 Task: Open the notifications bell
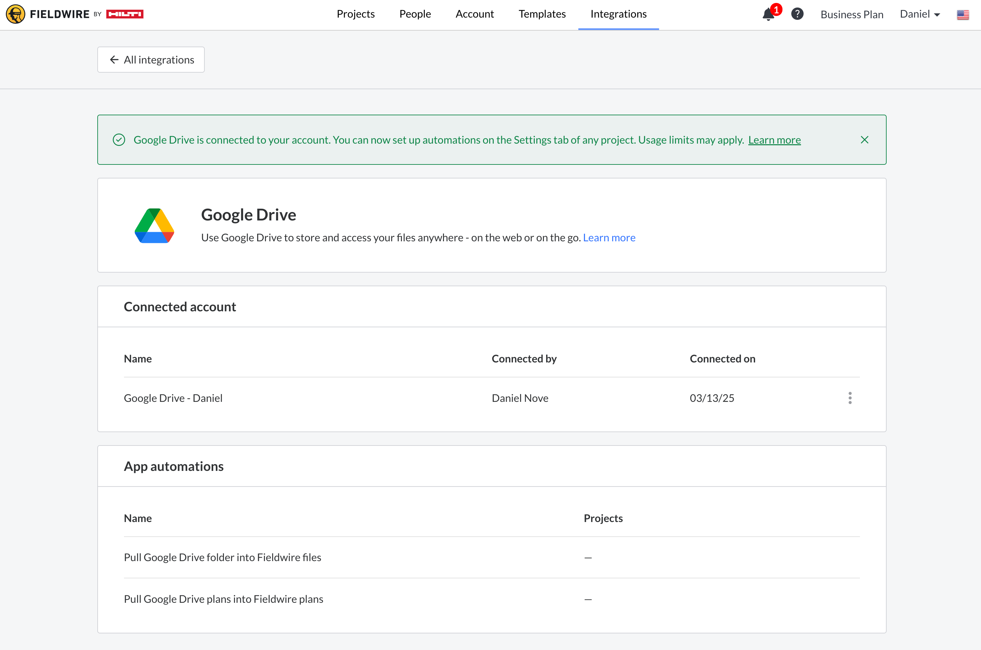pyautogui.click(x=768, y=14)
